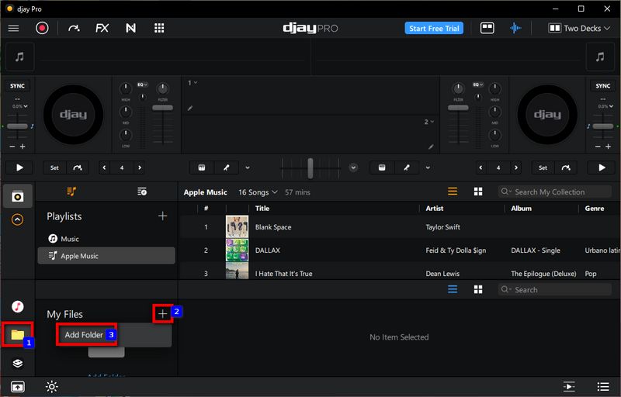The image size is (621, 397).
Task: Click left deck pin marker icon
Action: click(x=227, y=167)
